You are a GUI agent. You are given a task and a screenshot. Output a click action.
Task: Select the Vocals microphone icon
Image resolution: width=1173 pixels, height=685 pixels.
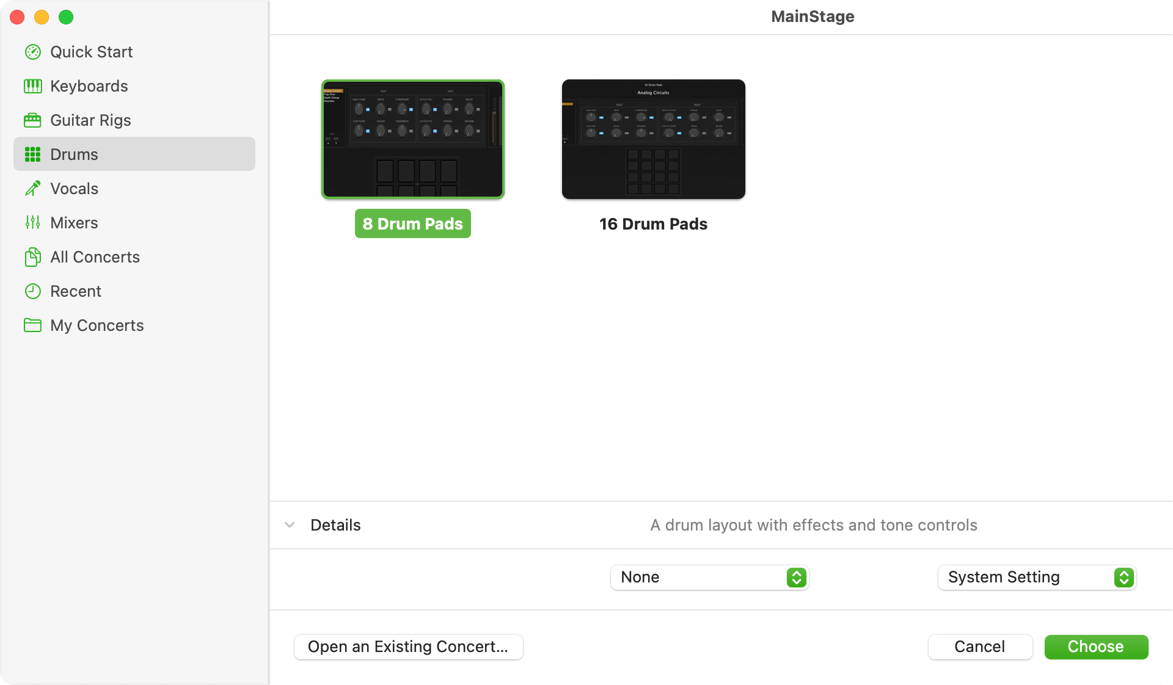click(x=33, y=189)
